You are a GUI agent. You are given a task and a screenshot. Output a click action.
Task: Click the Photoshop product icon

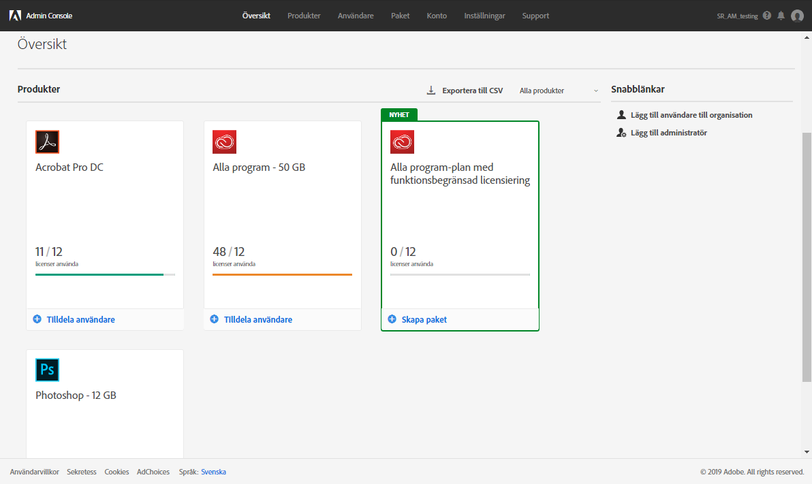[x=47, y=369]
